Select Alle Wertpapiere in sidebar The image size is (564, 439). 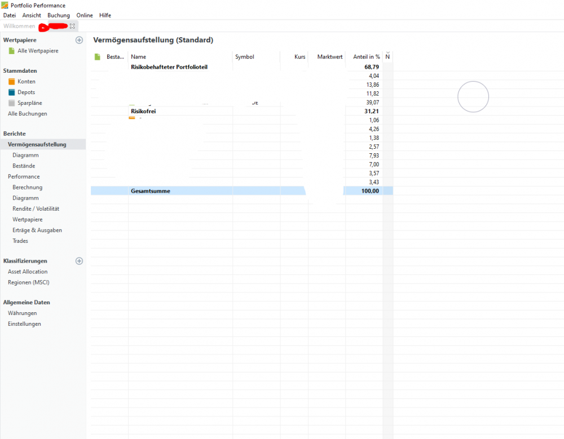(x=38, y=51)
